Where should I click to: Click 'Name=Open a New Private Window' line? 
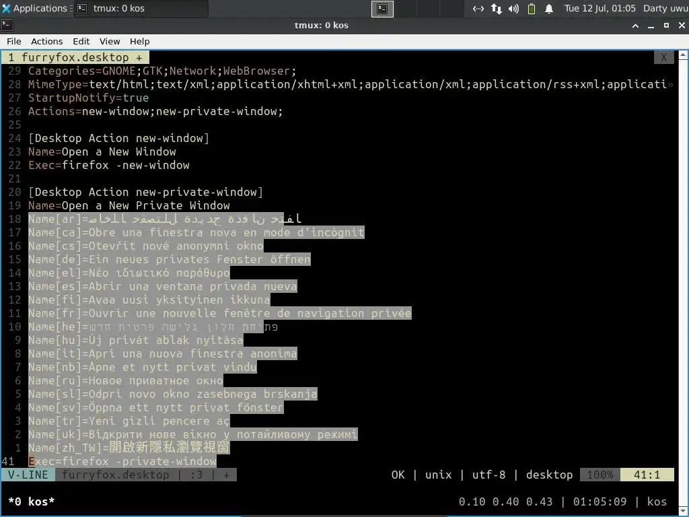(x=129, y=205)
